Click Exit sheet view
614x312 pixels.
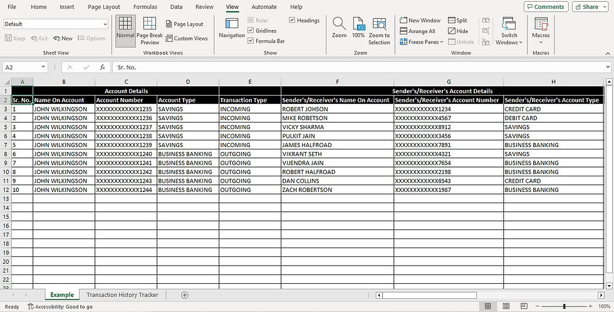(39, 38)
